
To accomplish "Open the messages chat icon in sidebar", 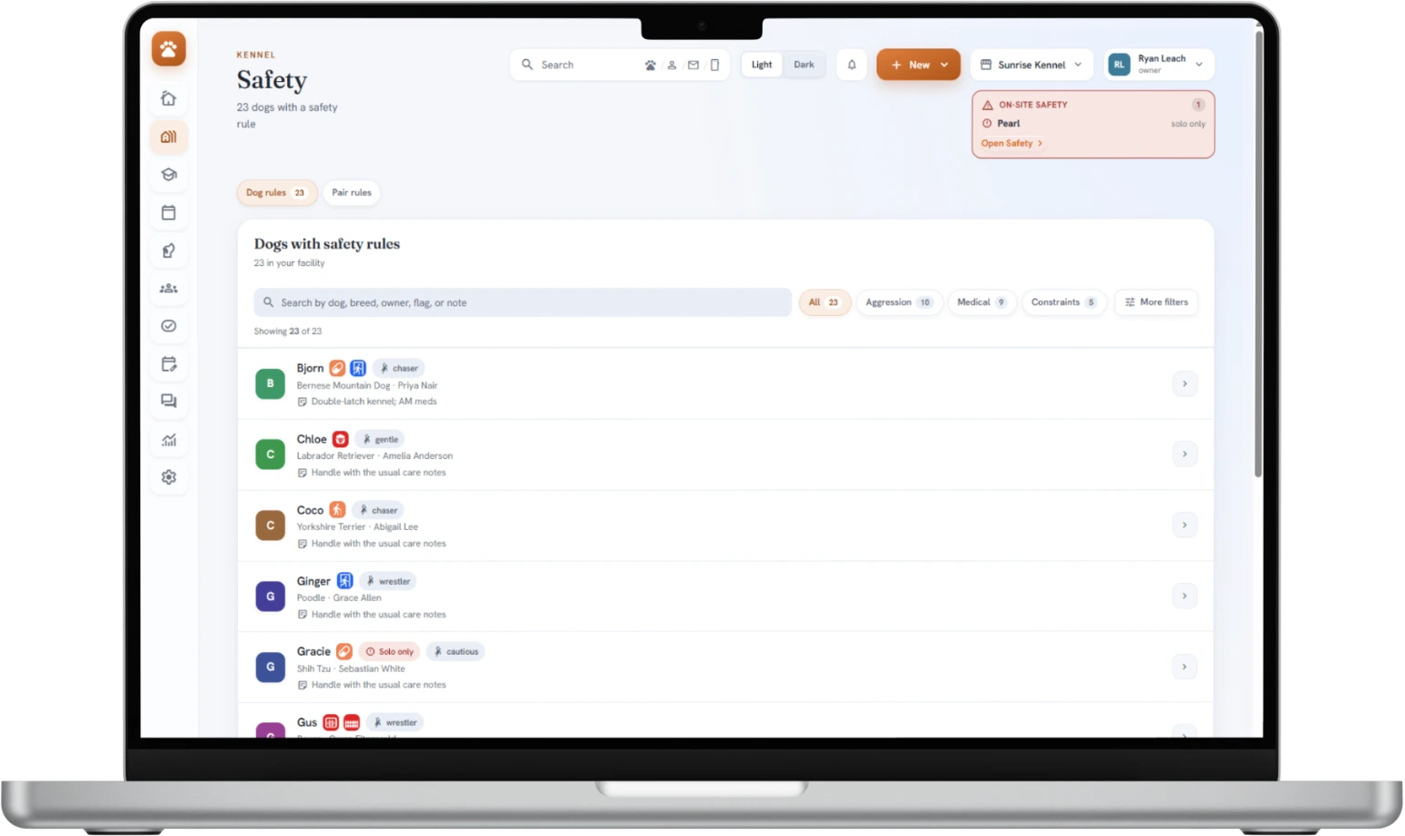I will pyautogui.click(x=169, y=401).
